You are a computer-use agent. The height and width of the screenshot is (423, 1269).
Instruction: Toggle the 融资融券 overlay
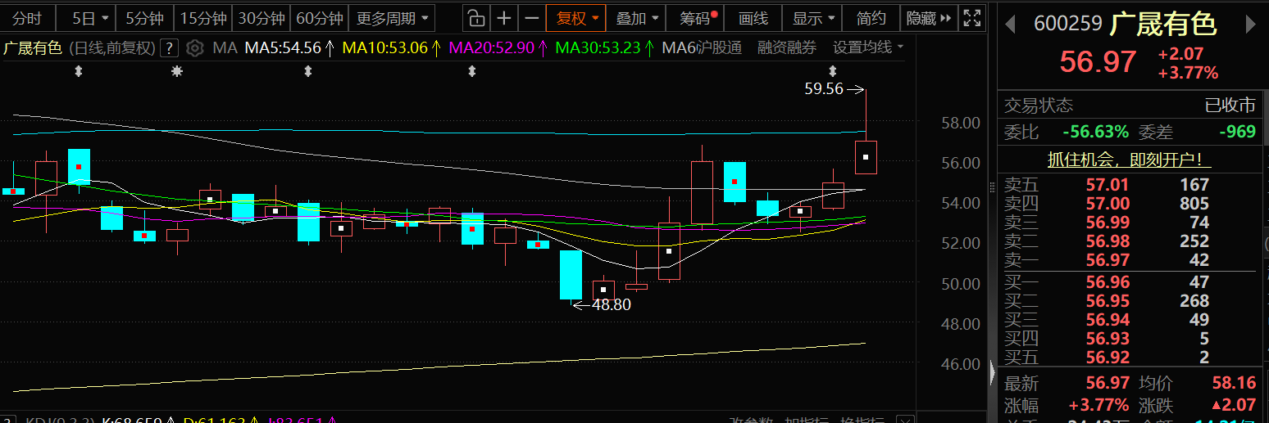(787, 48)
